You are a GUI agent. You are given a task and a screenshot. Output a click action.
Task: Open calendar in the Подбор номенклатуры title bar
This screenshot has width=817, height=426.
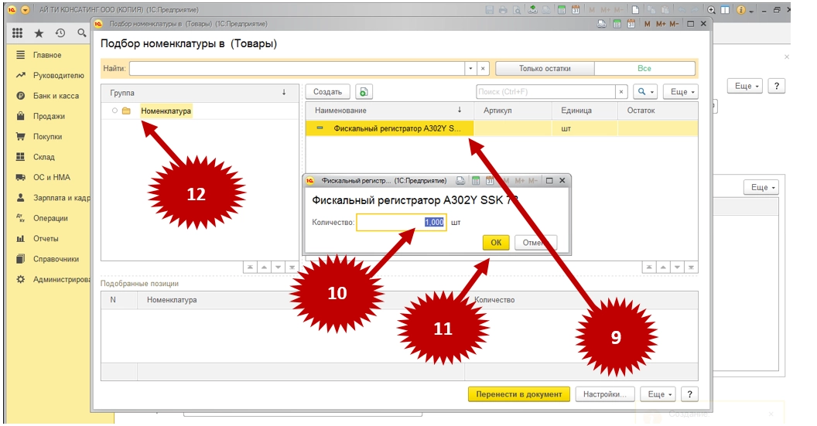[x=631, y=24]
